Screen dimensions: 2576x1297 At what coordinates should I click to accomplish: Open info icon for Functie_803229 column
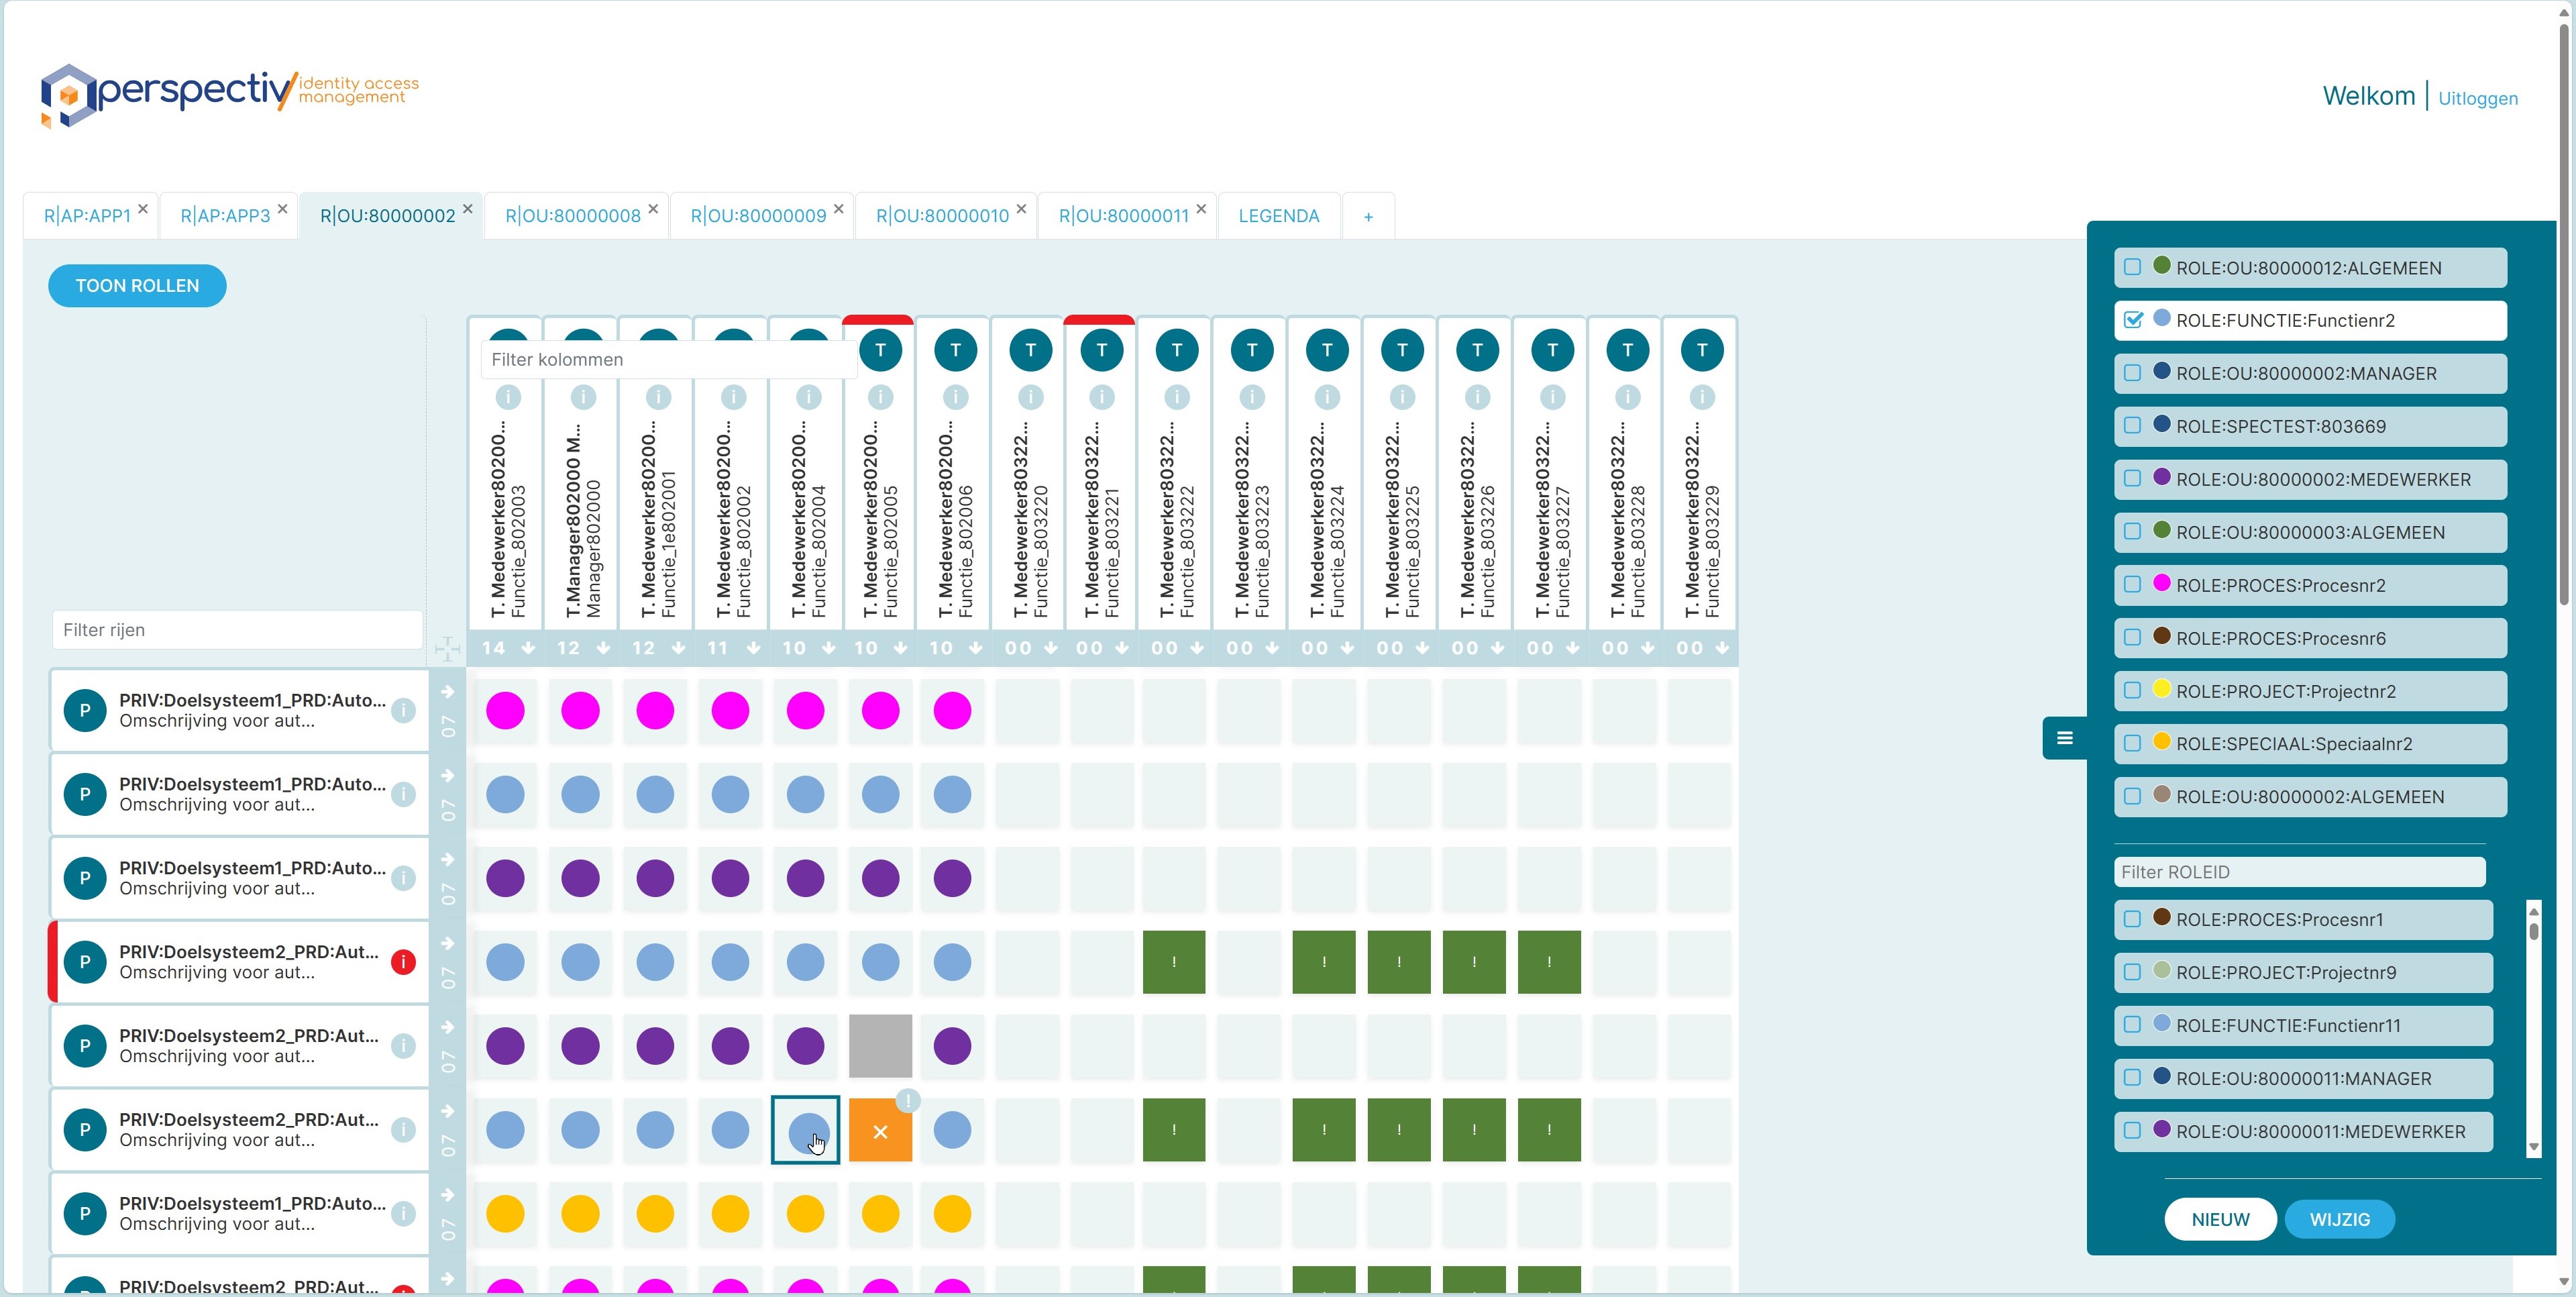click(x=1701, y=397)
